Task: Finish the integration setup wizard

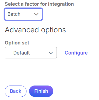Action: 41,91
